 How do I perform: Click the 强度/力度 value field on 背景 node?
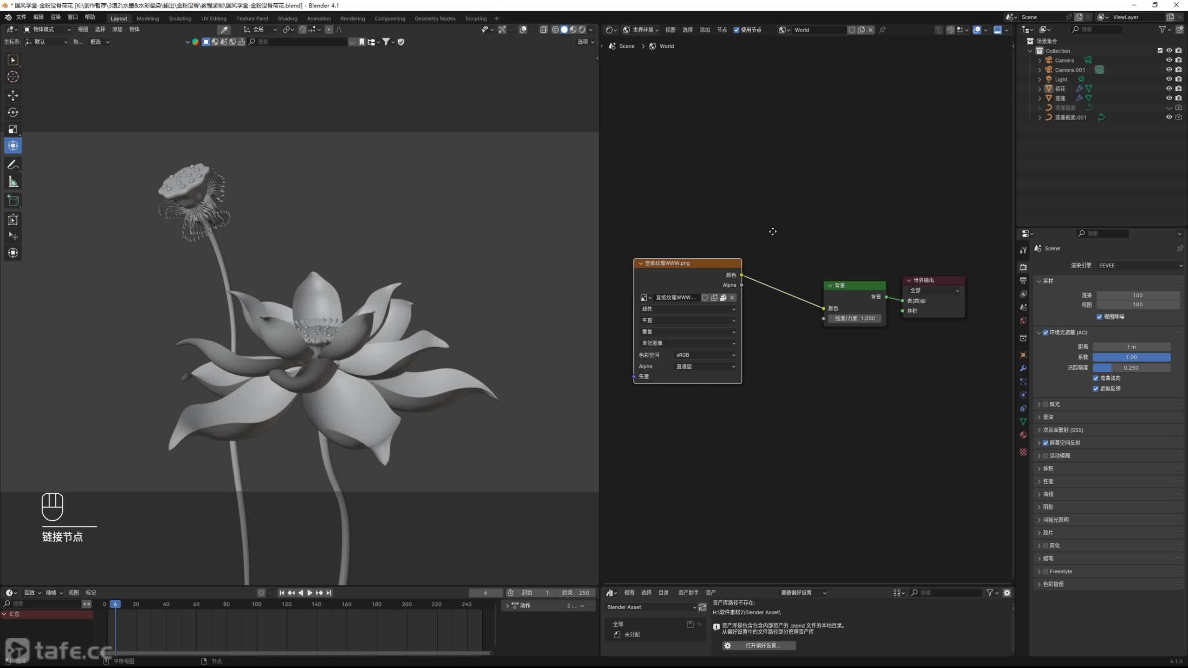click(855, 318)
